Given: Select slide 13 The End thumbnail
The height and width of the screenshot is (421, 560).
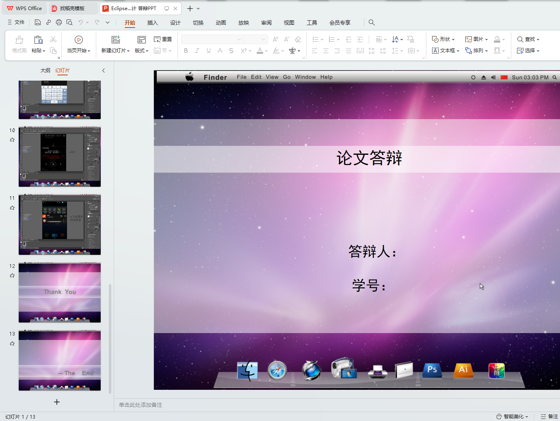Looking at the screenshot, I should [x=60, y=360].
